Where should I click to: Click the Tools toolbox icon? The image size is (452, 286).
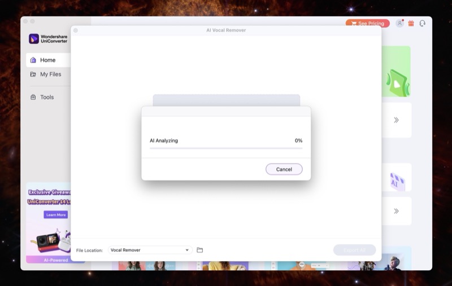pos(33,97)
